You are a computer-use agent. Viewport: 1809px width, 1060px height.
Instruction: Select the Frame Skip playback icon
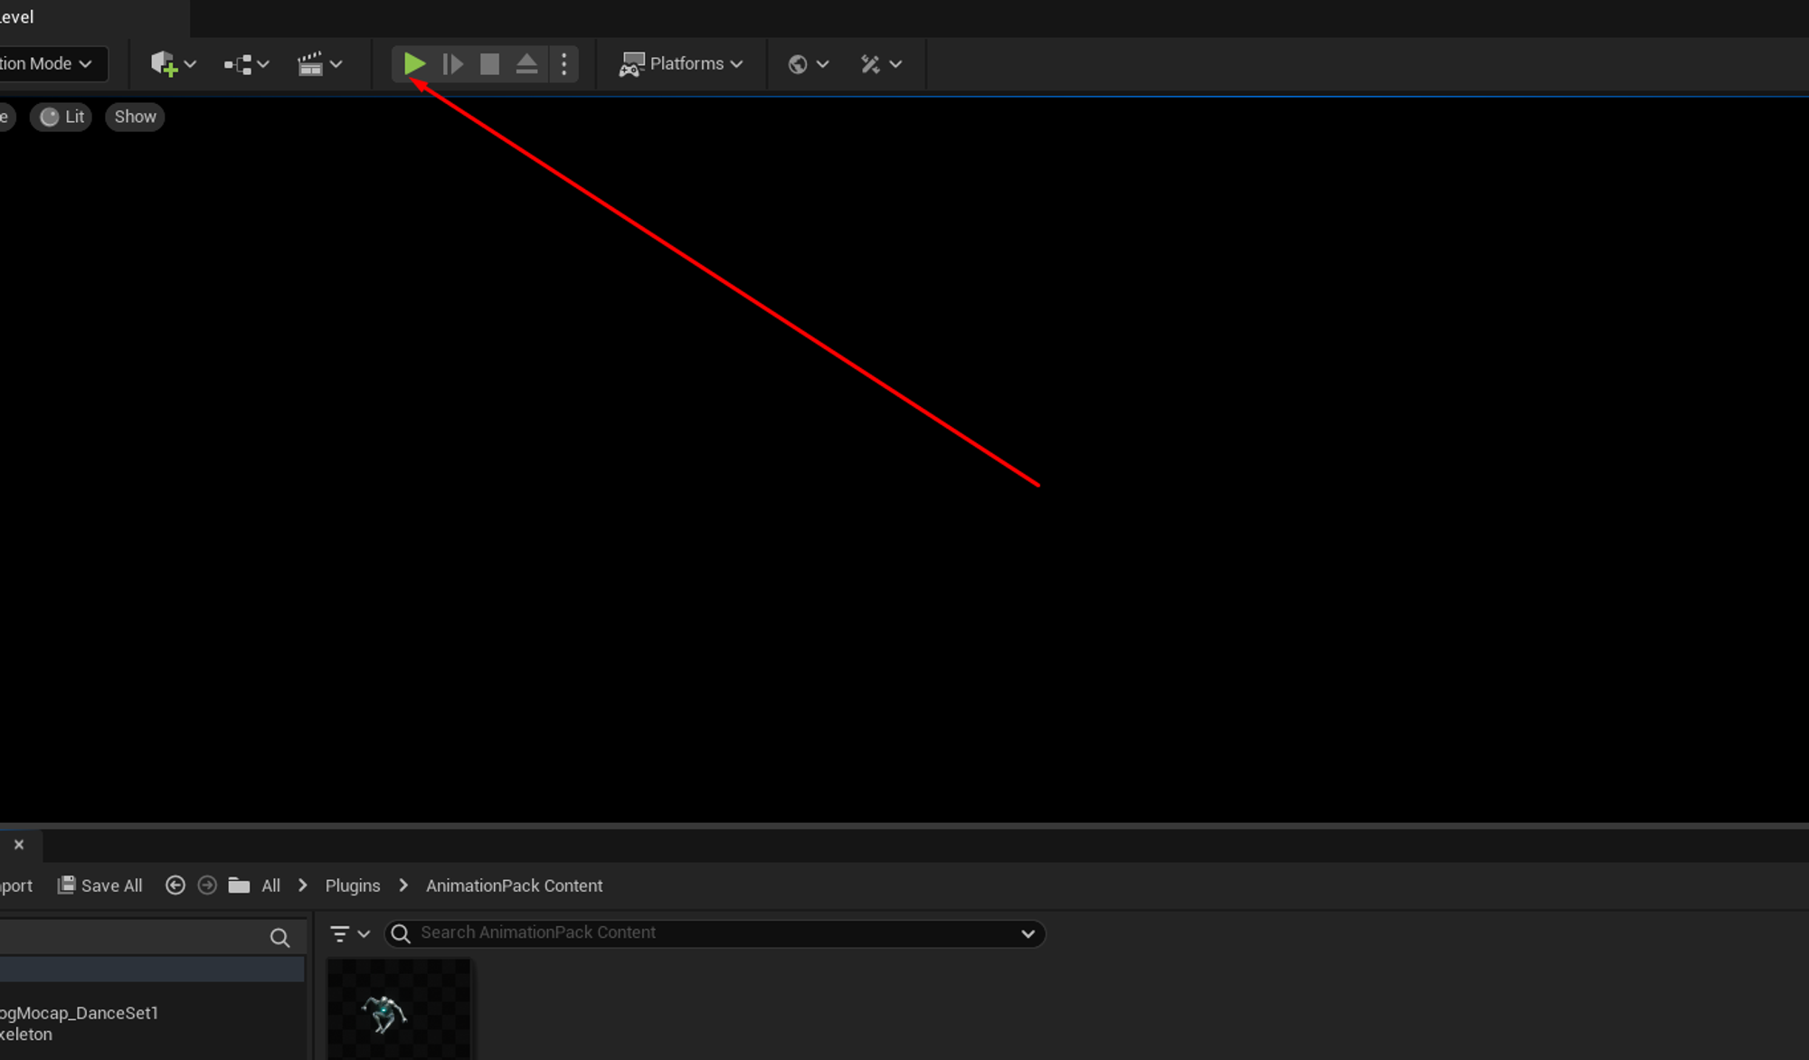[x=452, y=63]
